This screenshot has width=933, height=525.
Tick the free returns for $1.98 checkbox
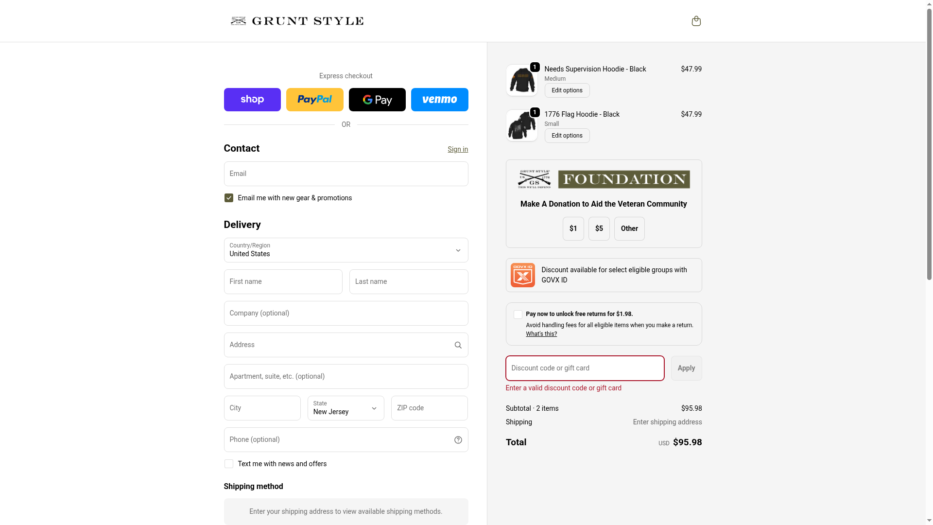518,315
